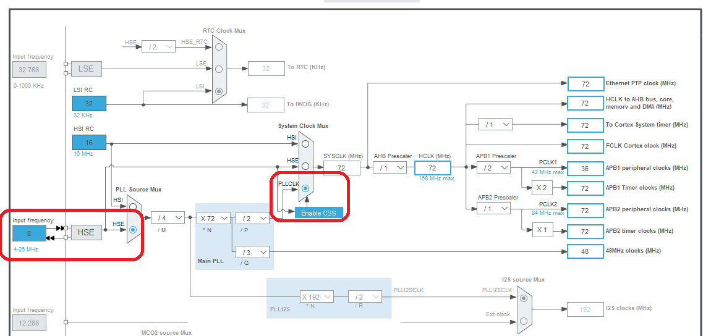Select HSE_RTC in RTC Clock Mux
Viewport: 711px width, 336px height.
[x=219, y=47]
